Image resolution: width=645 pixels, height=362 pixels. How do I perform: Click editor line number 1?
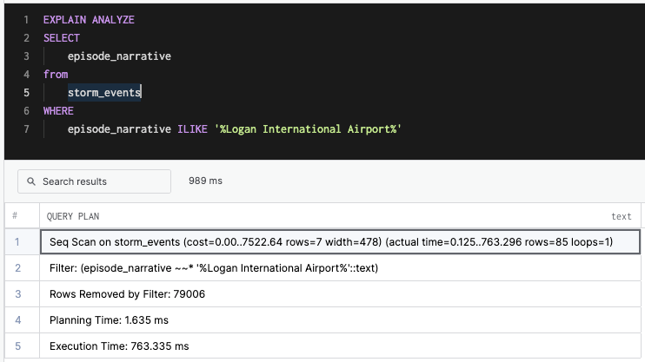(x=26, y=20)
